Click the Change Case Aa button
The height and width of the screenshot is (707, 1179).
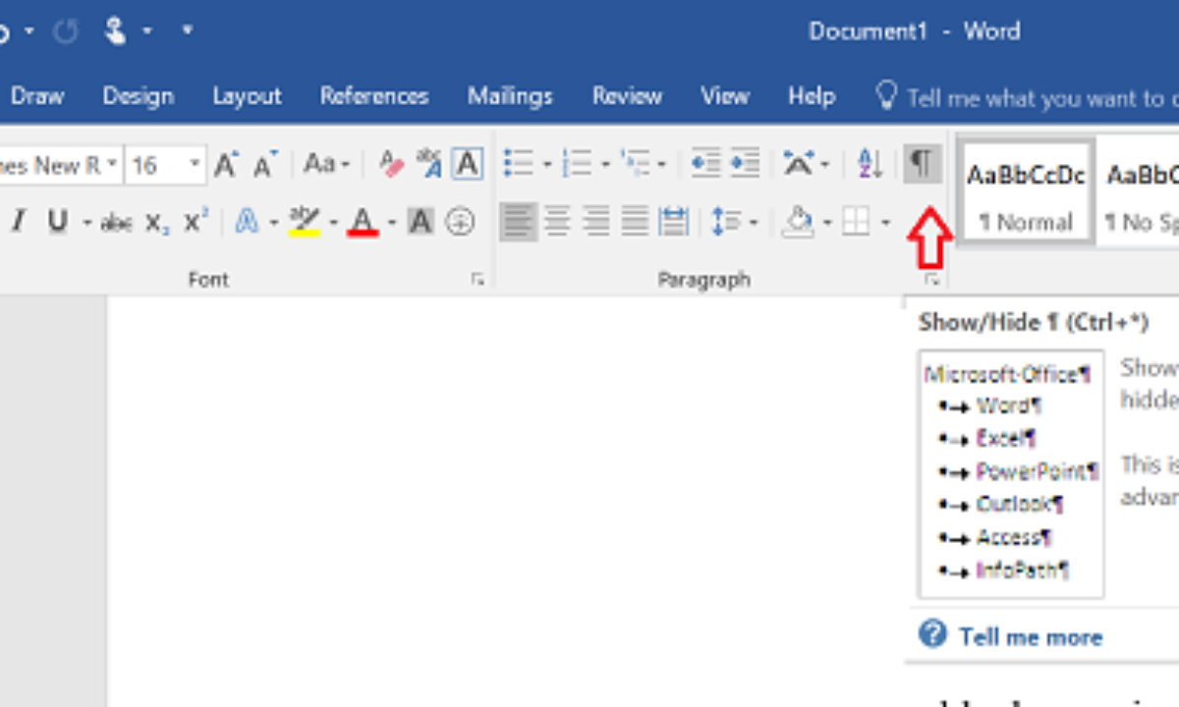point(320,164)
